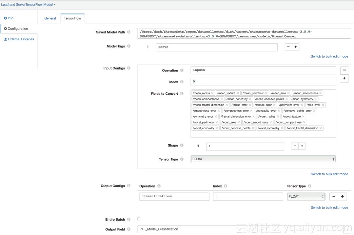Image resolution: width=354 pixels, height=235 pixels.
Task: Remove the /worst_compactness field tag
Action: click(304, 122)
